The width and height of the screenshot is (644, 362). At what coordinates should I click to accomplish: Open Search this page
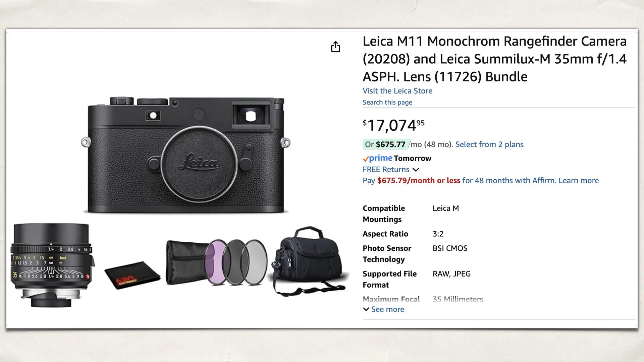coord(387,102)
